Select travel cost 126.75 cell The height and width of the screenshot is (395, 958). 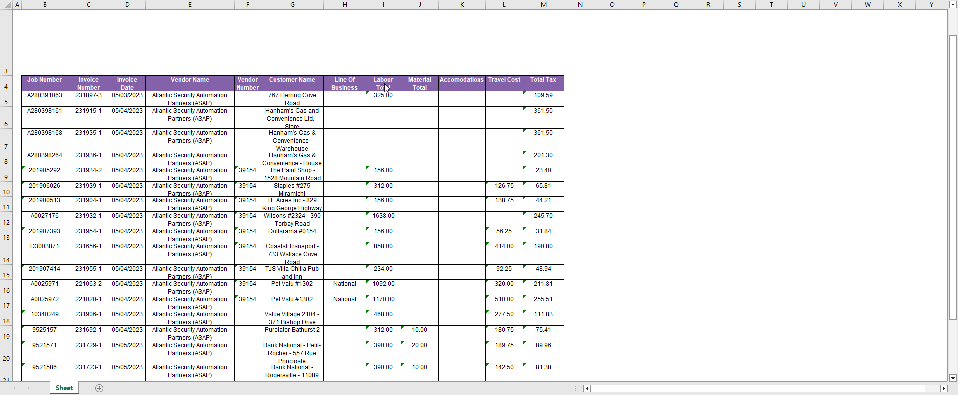(504, 189)
